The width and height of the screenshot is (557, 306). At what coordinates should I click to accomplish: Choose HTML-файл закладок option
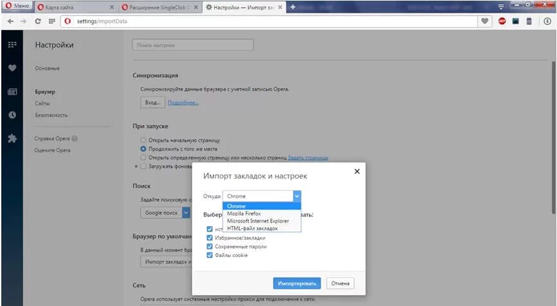tap(262, 228)
